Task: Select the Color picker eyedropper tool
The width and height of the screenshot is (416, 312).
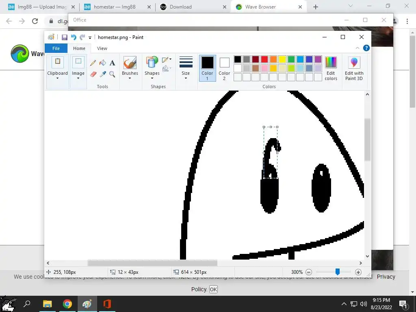Action: tap(103, 74)
